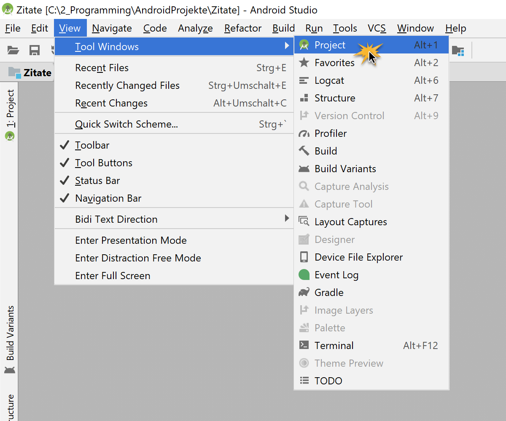The height and width of the screenshot is (421, 506).
Task: Open the Help menu
Action: pos(456,28)
